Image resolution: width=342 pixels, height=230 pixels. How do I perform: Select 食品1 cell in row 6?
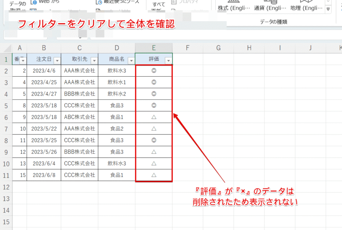pos(117,117)
